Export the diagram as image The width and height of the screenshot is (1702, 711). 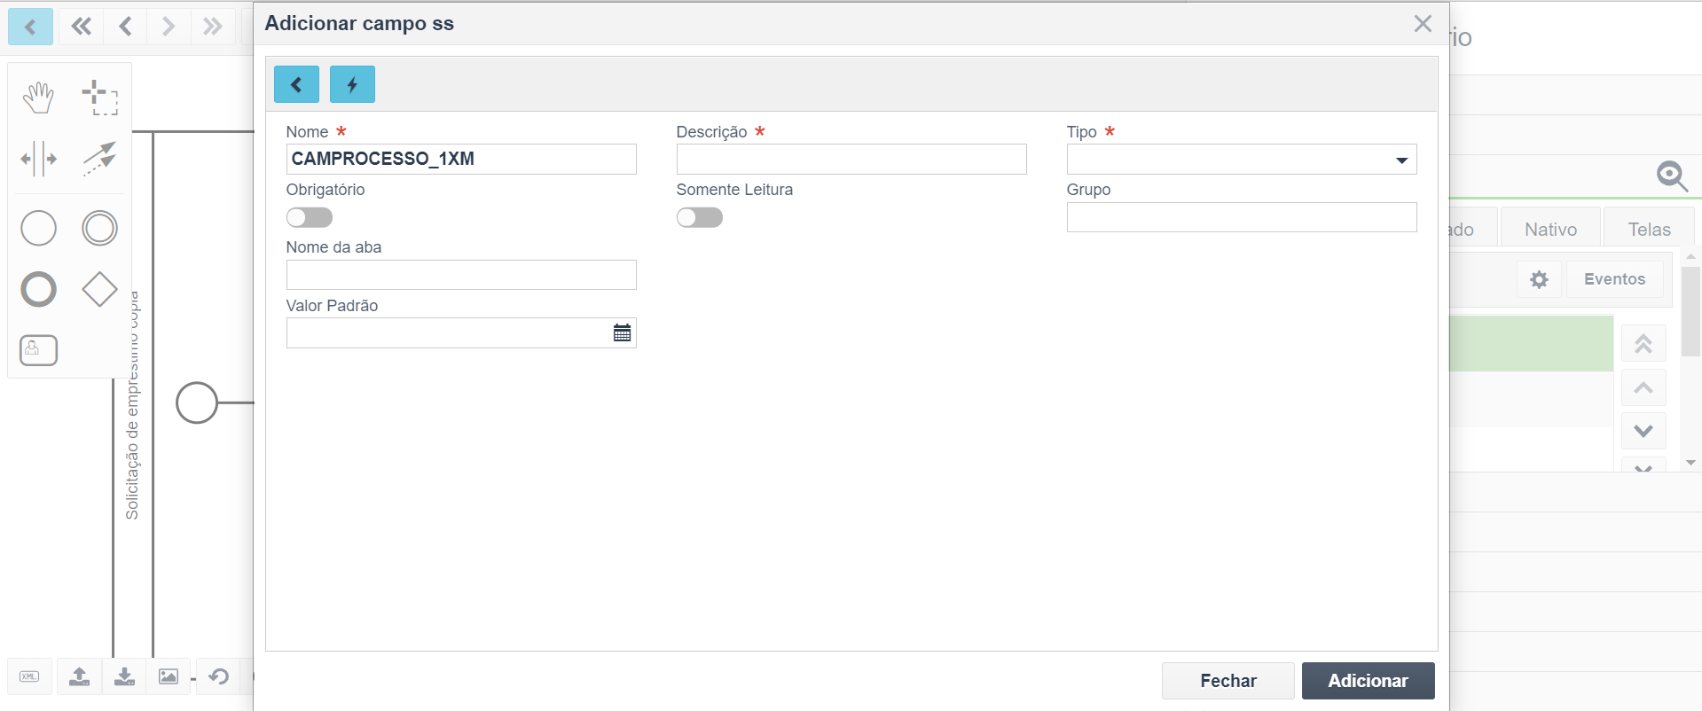(169, 676)
